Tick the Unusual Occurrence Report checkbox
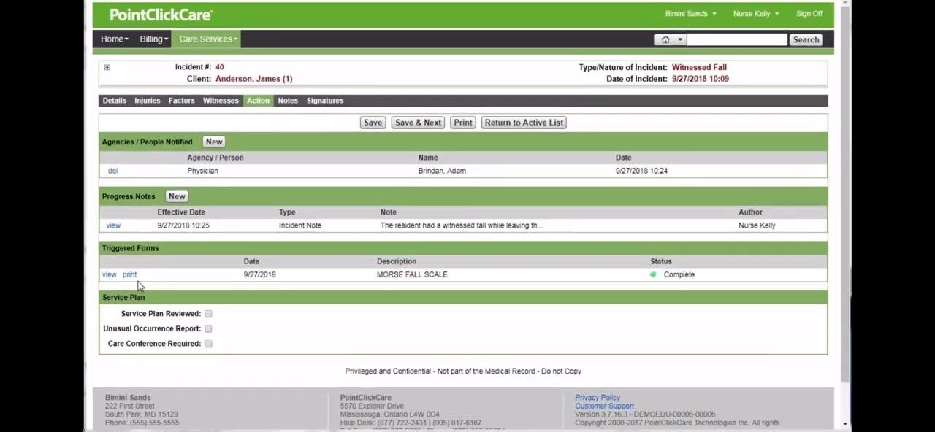935x432 pixels. 208,328
